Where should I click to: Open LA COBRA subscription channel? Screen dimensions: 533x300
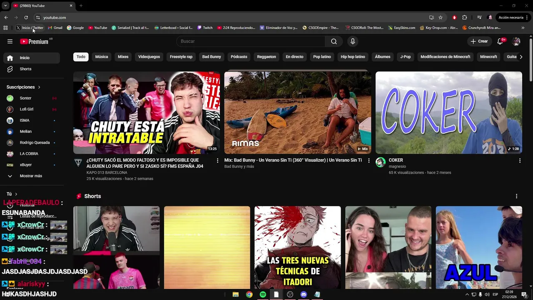click(x=32, y=154)
